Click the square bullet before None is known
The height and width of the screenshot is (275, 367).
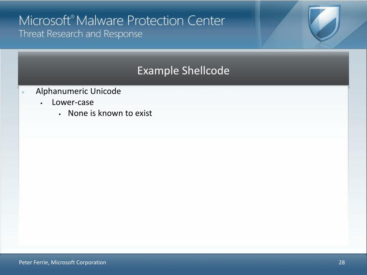tap(60, 114)
